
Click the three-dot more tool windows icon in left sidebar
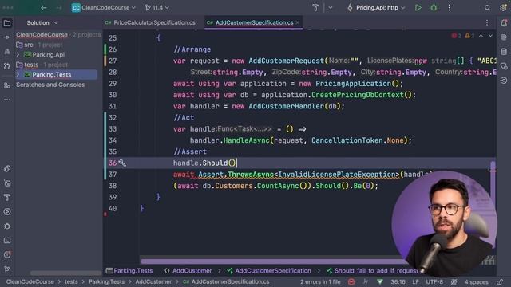7,100
